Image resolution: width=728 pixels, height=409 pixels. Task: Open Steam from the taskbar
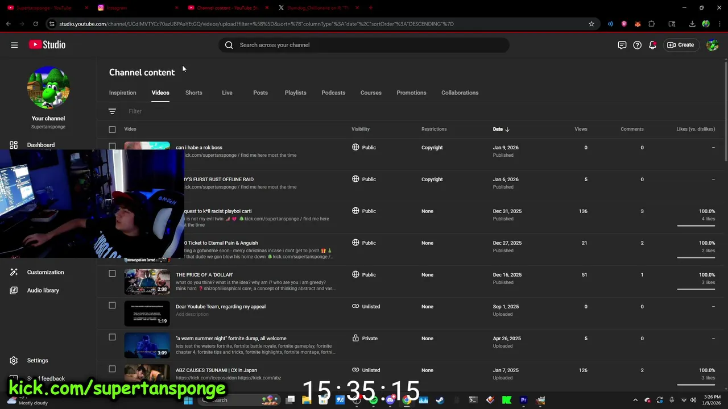click(x=440, y=400)
